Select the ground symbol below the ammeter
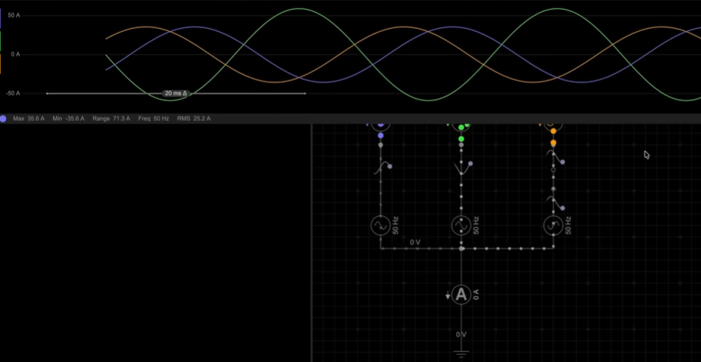This screenshot has width=701, height=362. click(461, 352)
